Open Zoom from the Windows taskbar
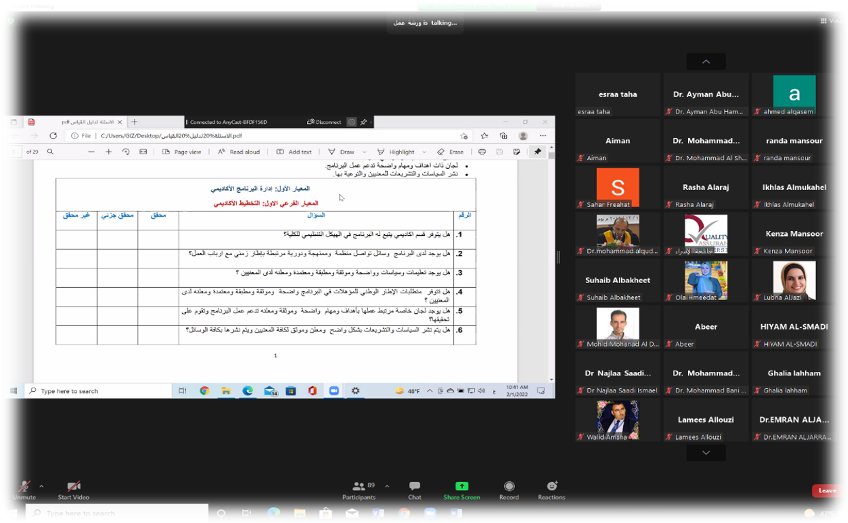 (430, 513)
